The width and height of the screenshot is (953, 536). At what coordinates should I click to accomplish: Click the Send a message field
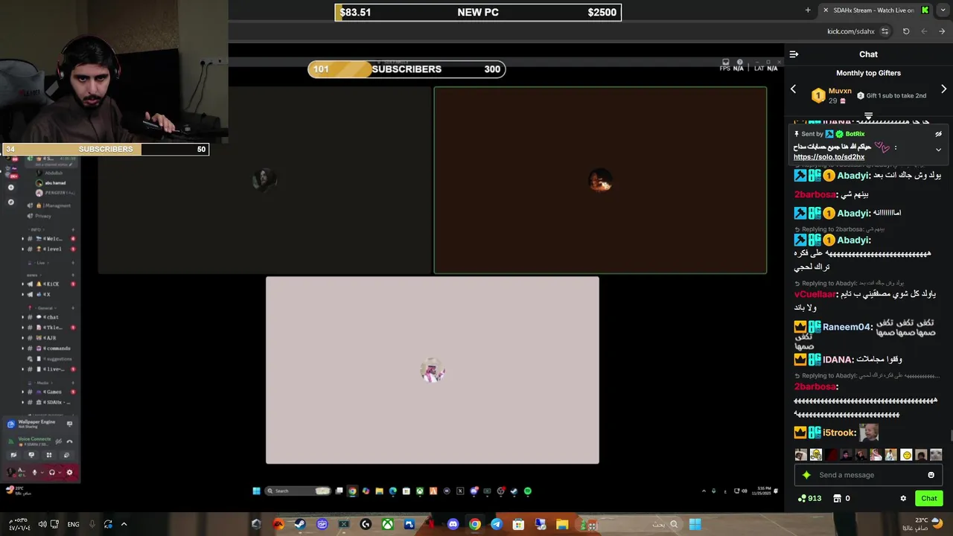click(x=867, y=475)
